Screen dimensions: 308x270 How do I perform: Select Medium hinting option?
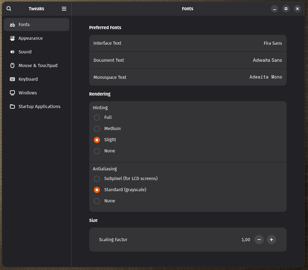97,129
